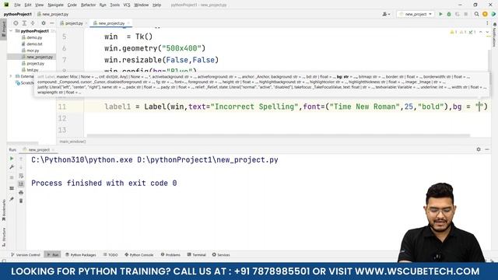This screenshot has height=280, width=498.
Task: Hide the project tool window
Action: point(52,23)
